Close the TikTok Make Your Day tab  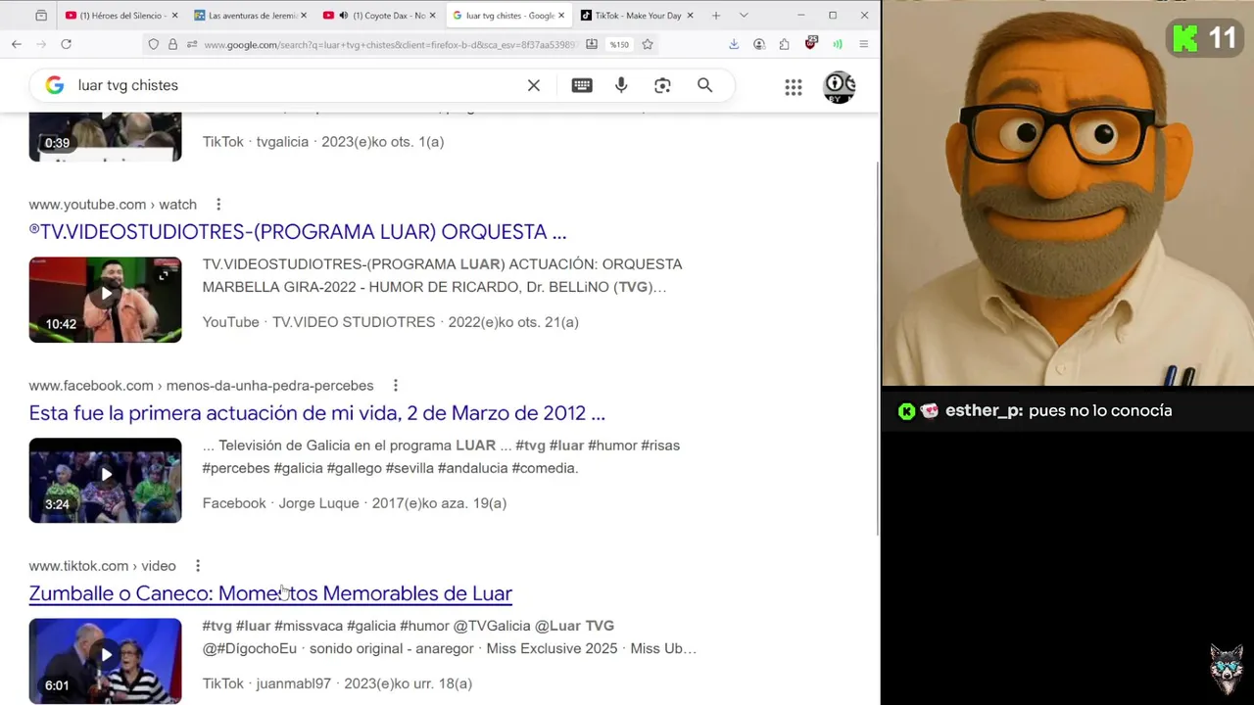tap(690, 16)
